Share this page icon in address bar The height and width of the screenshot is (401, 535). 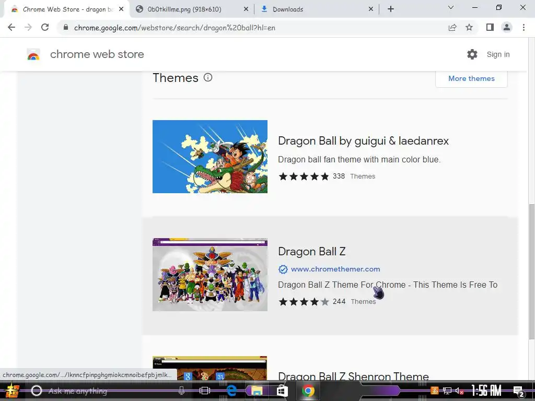pyautogui.click(x=452, y=28)
